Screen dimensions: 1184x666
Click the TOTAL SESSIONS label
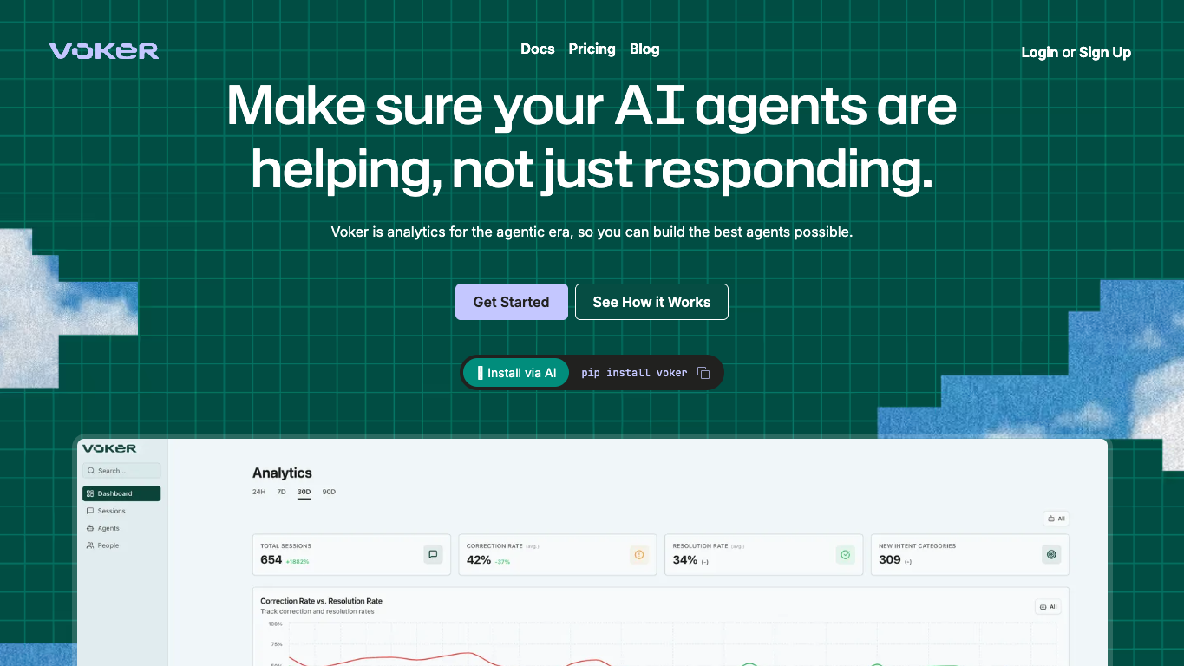click(286, 546)
